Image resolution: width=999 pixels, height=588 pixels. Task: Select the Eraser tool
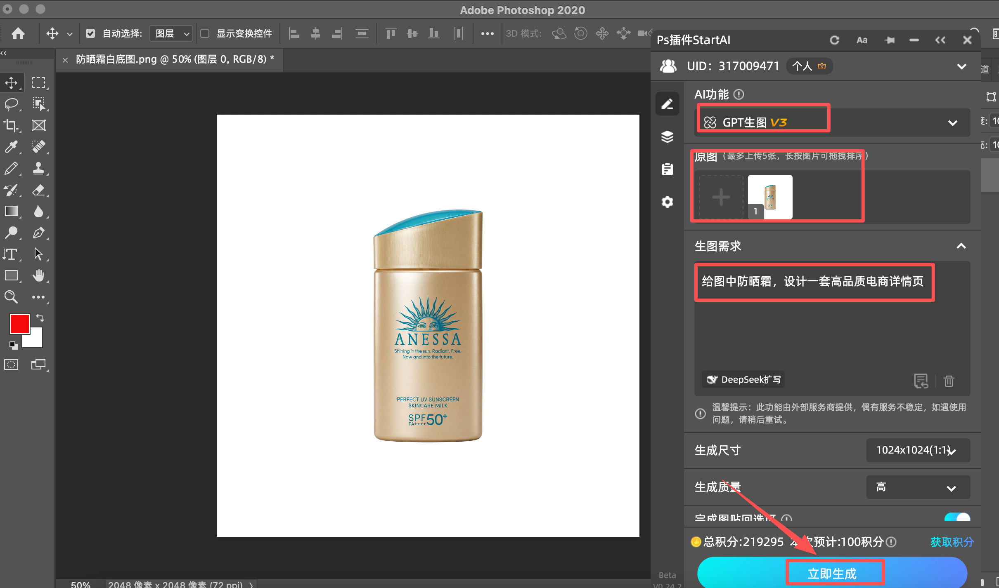(39, 190)
